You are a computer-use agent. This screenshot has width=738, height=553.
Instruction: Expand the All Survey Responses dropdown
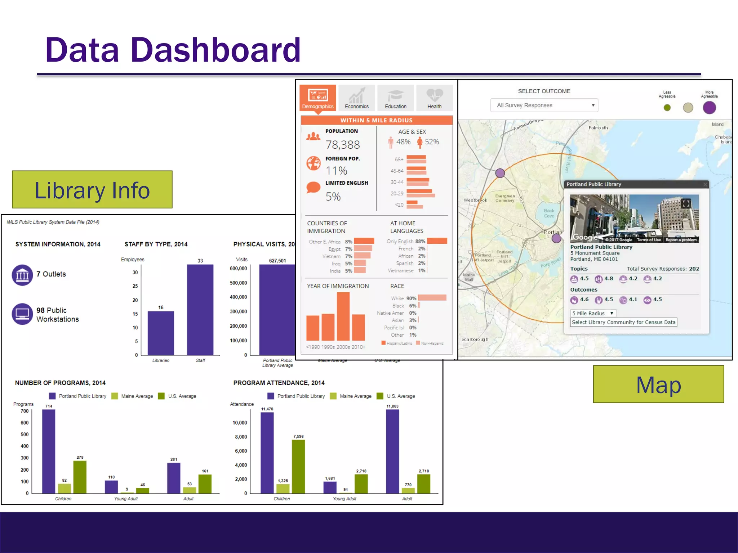[544, 105]
